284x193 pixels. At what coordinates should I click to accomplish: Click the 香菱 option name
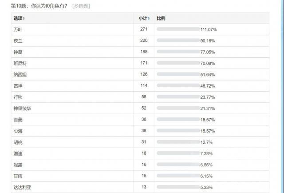18,119
